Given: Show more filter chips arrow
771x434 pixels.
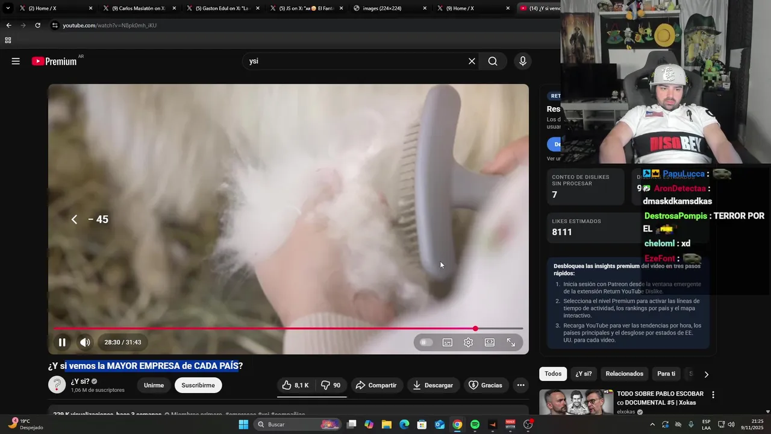Looking at the screenshot, I should click(706, 374).
